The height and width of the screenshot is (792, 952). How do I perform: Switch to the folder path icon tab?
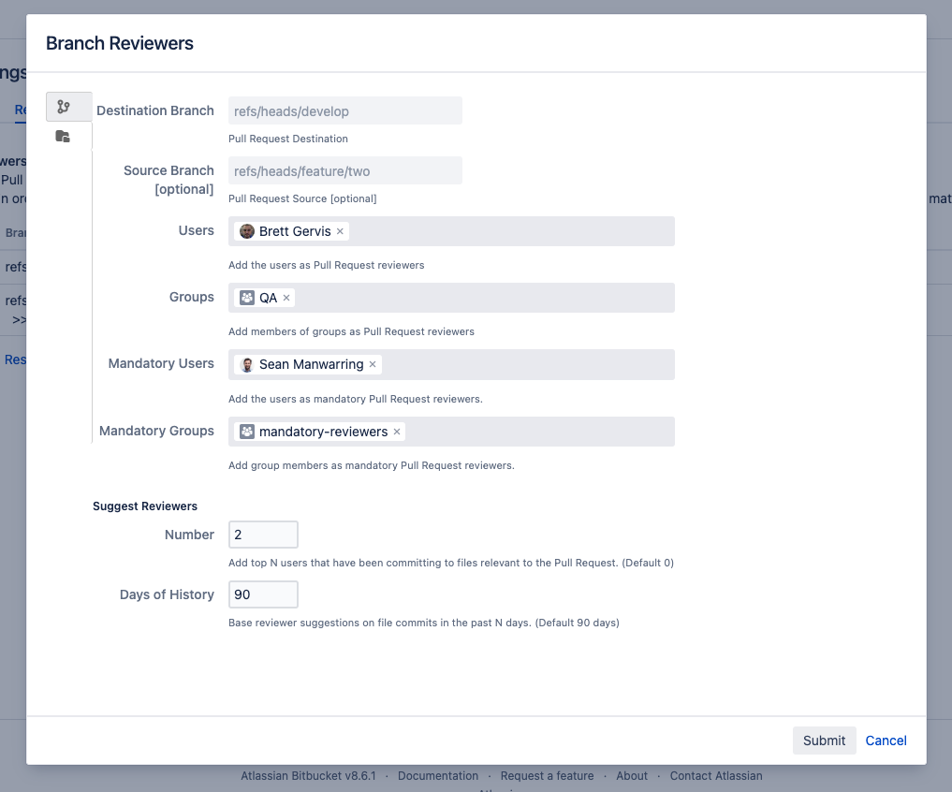63,137
